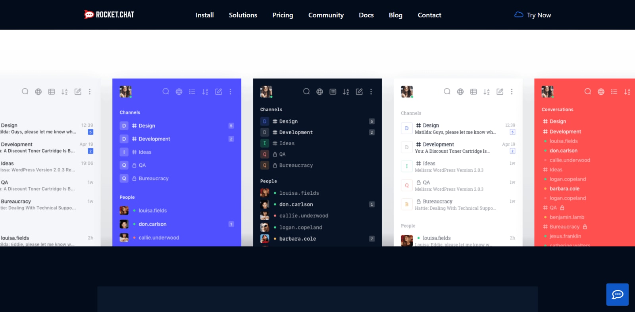Click list view icon in red panel

(614, 91)
